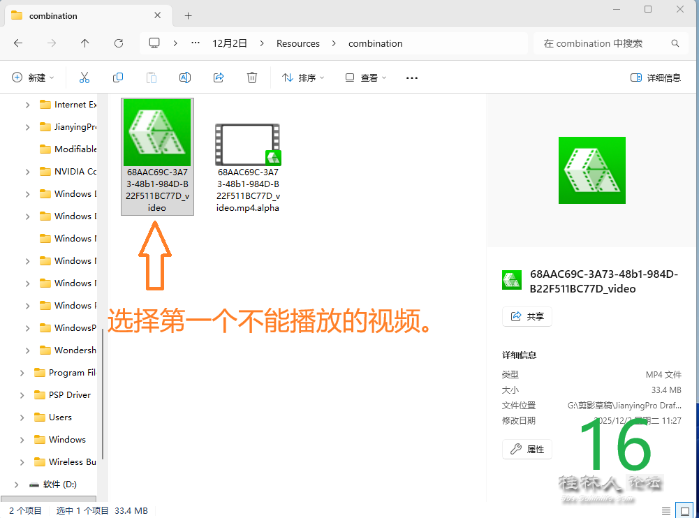Switch to details list view in status bar
Viewport: 699px width, 518px height.
[666, 511]
